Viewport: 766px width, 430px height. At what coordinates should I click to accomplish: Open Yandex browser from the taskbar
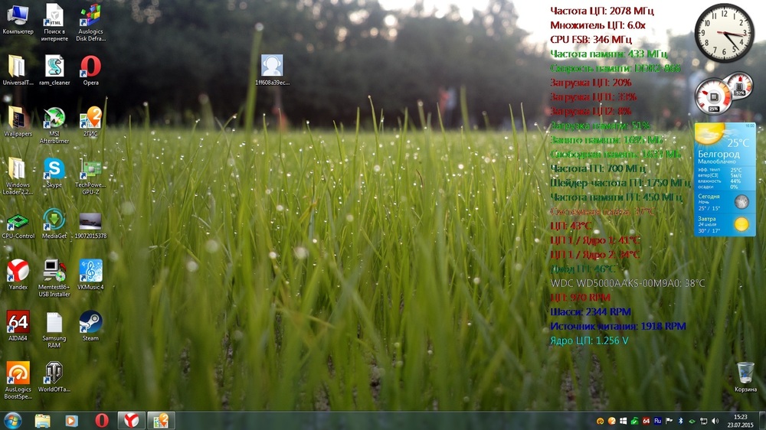point(132,420)
